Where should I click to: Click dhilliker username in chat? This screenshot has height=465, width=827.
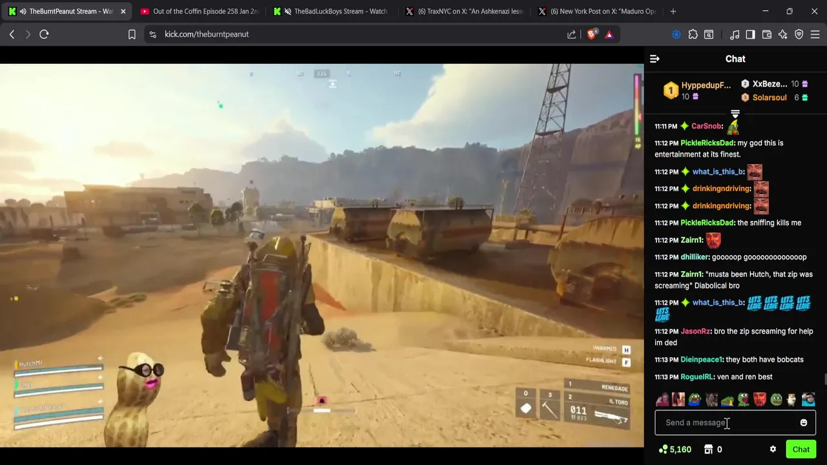695,257
